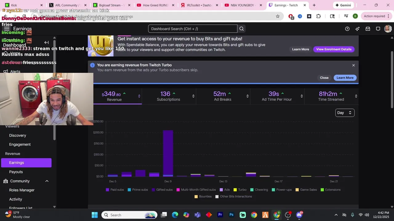Change the Time Streamed metric selector arrows
394x221 pixels.
(x=356, y=96)
